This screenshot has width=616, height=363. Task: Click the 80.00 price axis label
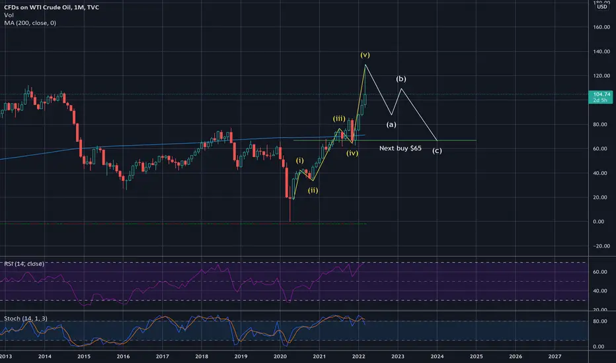pyautogui.click(x=601, y=124)
